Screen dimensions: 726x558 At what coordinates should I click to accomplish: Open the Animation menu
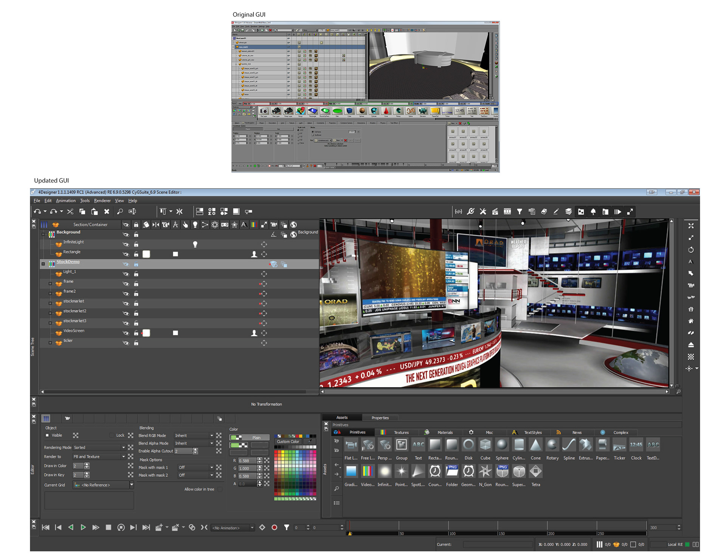pyautogui.click(x=66, y=201)
